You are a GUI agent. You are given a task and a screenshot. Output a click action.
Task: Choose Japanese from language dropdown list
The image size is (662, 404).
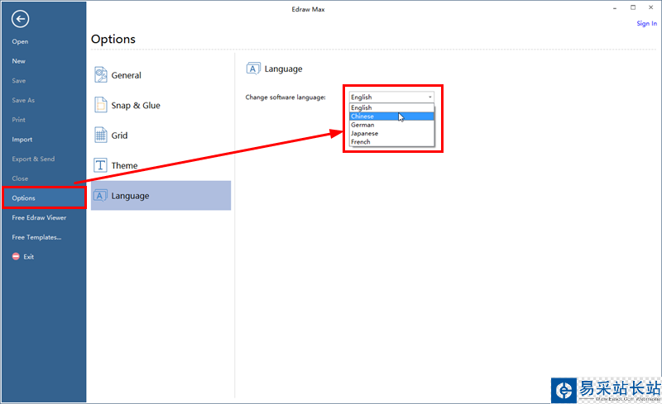pos(391,133)
